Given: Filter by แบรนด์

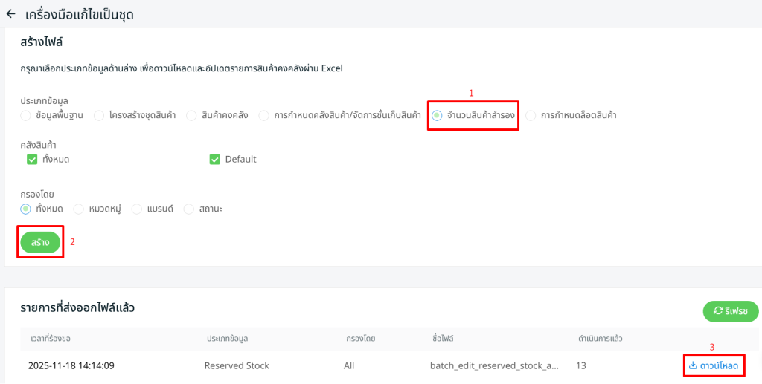Looking at the screenshot, I should pos(137,209).
